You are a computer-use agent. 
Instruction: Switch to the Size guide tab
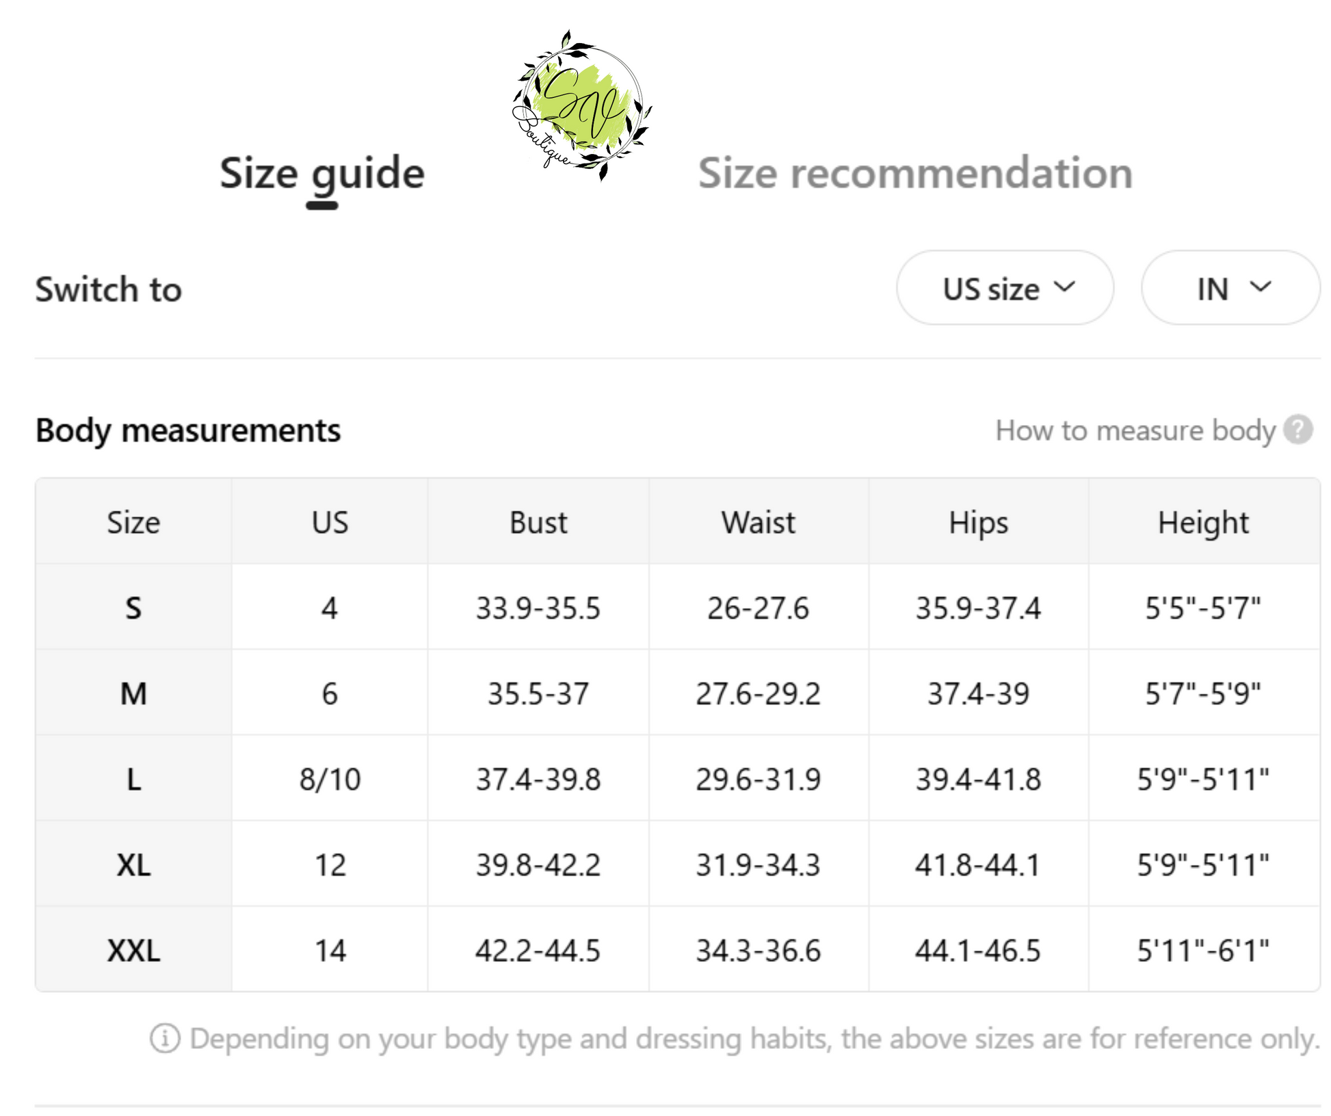coord(322,174)
